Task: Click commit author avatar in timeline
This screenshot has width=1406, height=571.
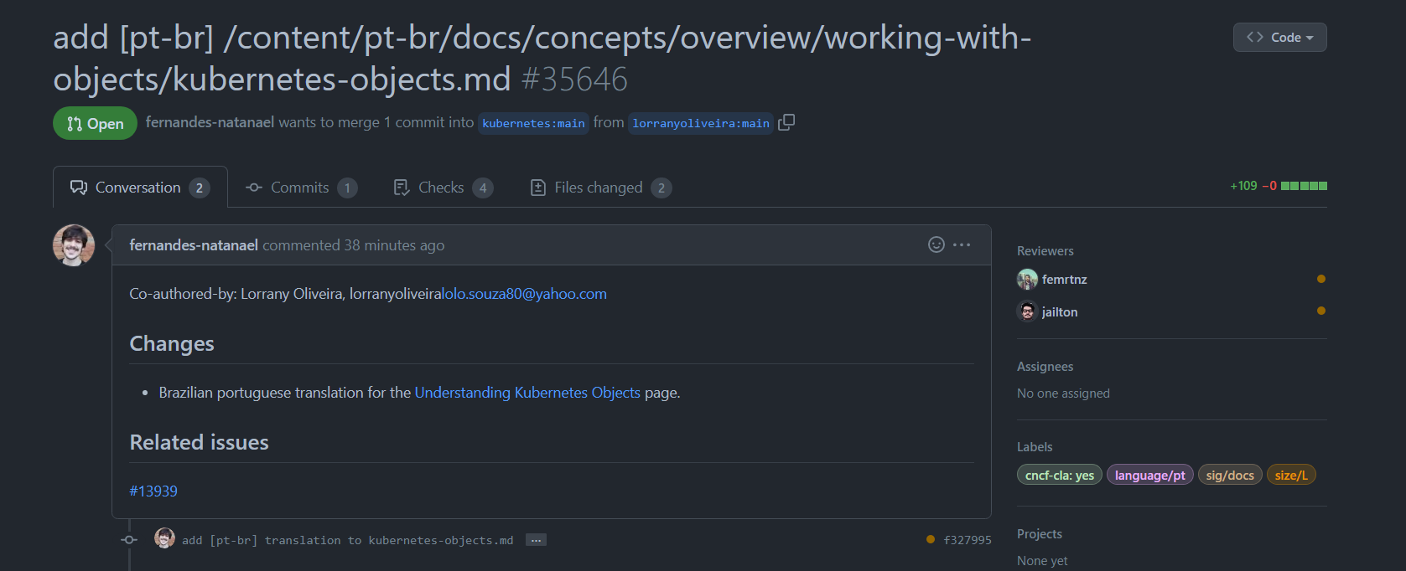Action: coord(165,538)
